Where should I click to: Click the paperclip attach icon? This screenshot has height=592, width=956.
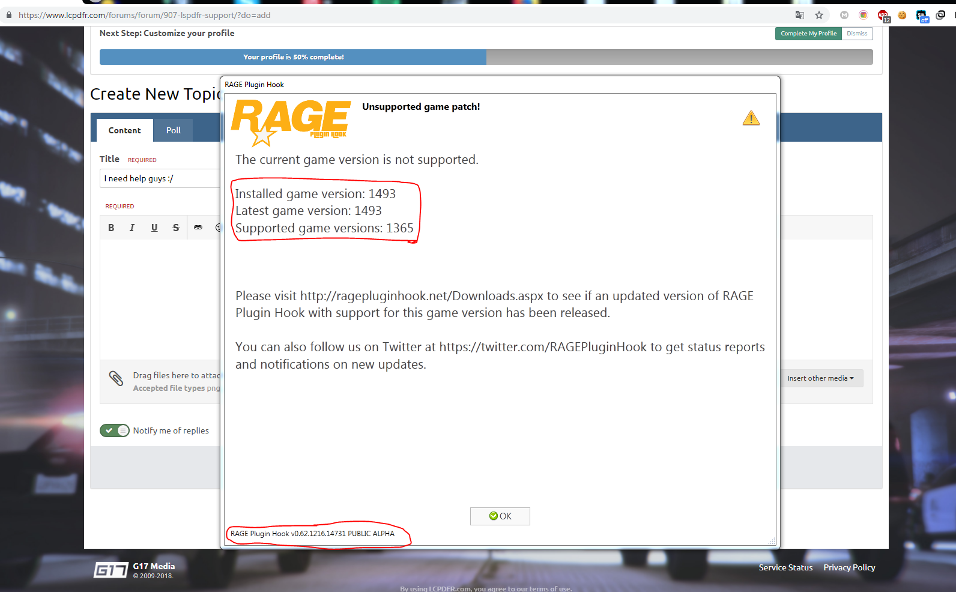coord(116,378)
